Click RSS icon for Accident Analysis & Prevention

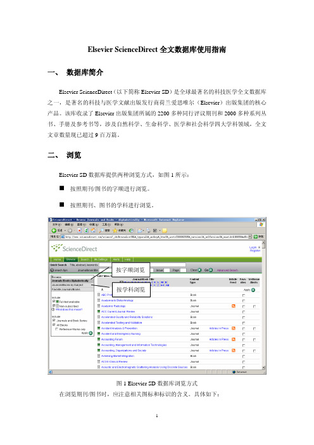pos(234,328)
